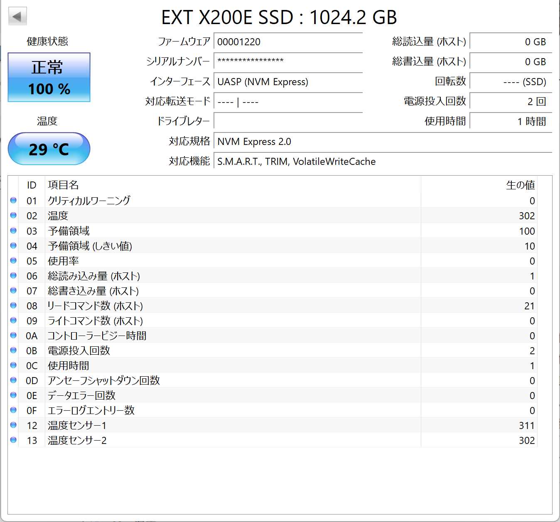Viewport: 560px width, 522px height.
Task: Click the raw value 100 for 予備領域
Action: click(x=527, y=231)
